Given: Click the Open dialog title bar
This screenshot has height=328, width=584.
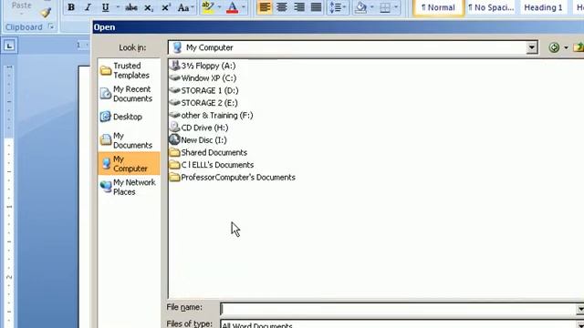Looking at the screenshot, I should pyautogui.click(x=339, y=27).
